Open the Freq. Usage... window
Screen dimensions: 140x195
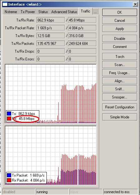(x=120, y=73)
